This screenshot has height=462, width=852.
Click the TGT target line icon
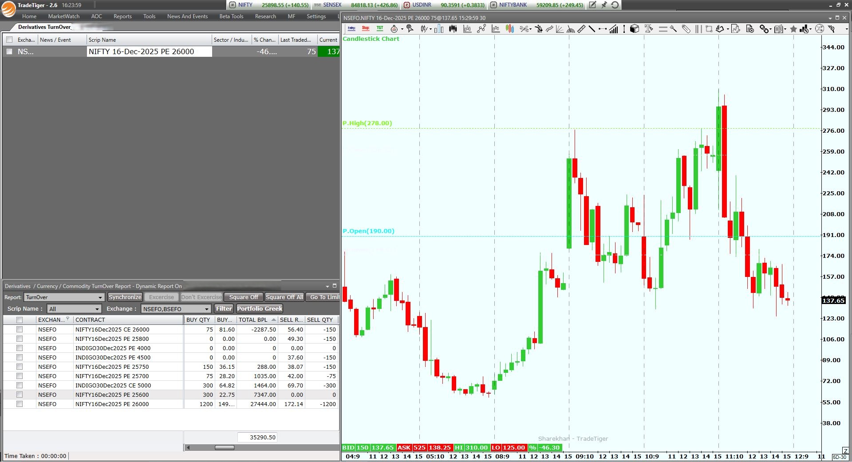(380, 28)
